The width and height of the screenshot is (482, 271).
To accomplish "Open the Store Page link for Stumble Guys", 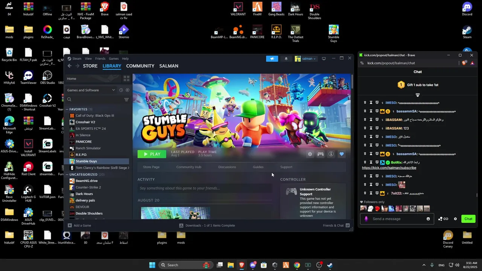I will click(x=151, y=167).
